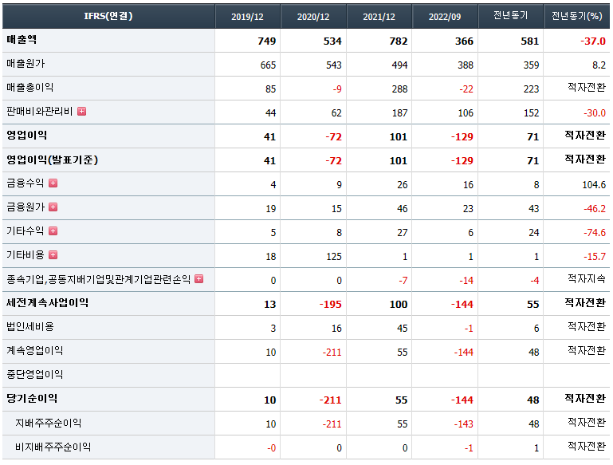Image resolution: width=613 pixels, height=465 pixels.
Task: Click 금융수익 percent value 104.6
Action: coord(594,184)
